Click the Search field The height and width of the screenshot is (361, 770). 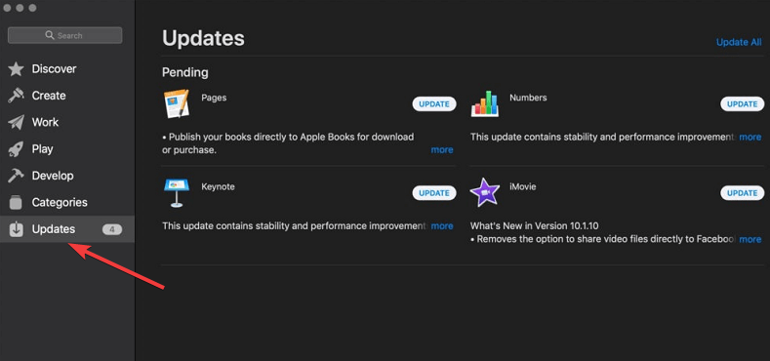[x=64, y=35]
